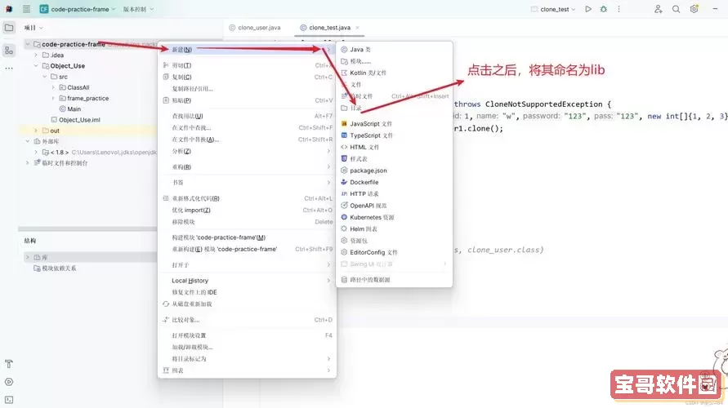
Task: Switch to clone_user.java tab
Action: (255, 28)
